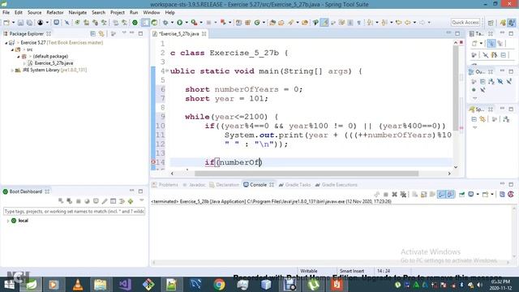Click the Debug bug icon in toolbar
This screenshot has width=519, height=292.
coord(165,23)
